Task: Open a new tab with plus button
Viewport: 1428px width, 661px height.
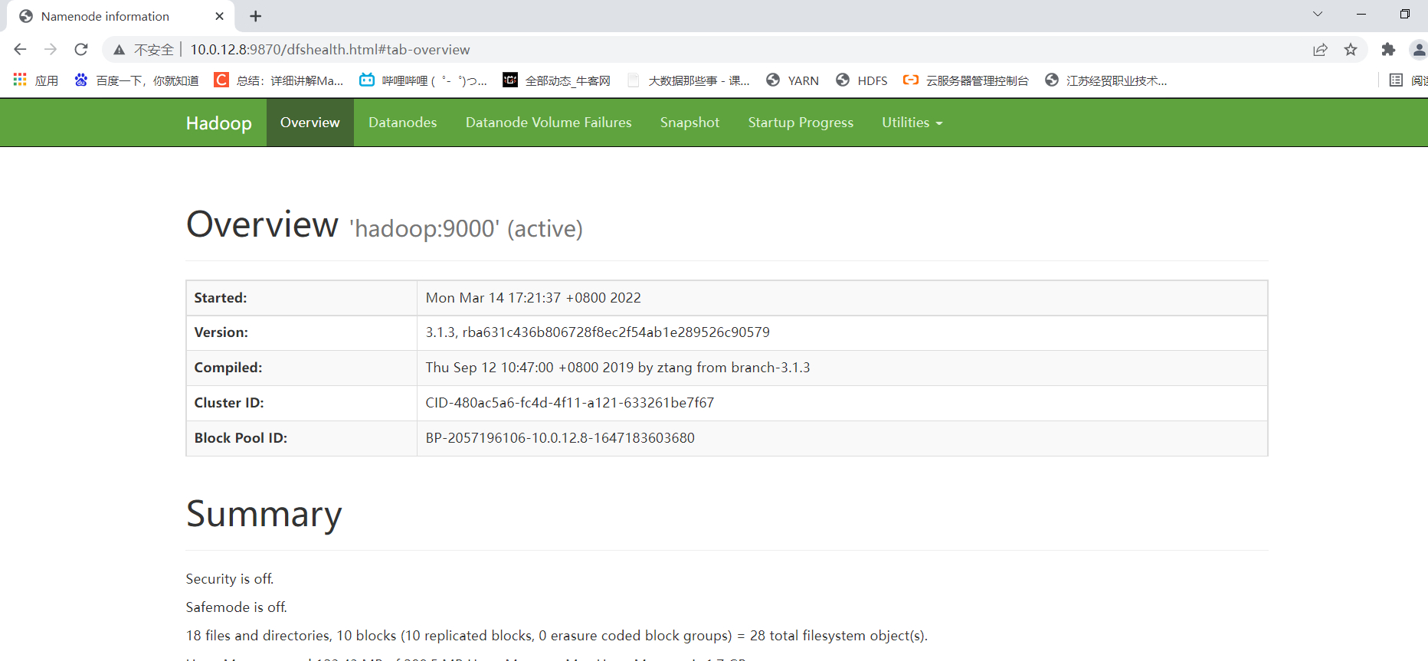Action: (x=256, y=16)
